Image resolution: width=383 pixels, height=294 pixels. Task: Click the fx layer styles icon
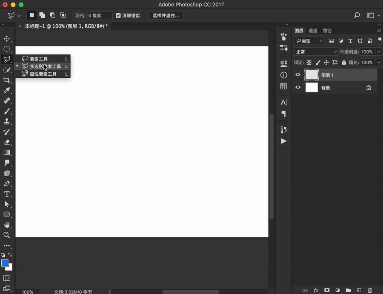click(x=316, y=290)
